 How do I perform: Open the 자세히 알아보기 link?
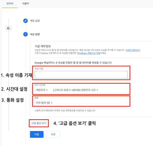[133, 50]
